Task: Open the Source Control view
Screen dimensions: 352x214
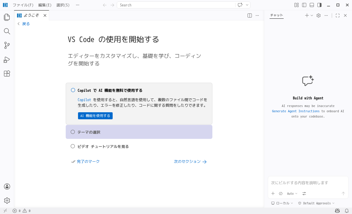Action: tap(7, 45)
